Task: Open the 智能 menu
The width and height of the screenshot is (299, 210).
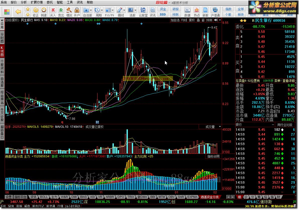Action: pos(60,2)
